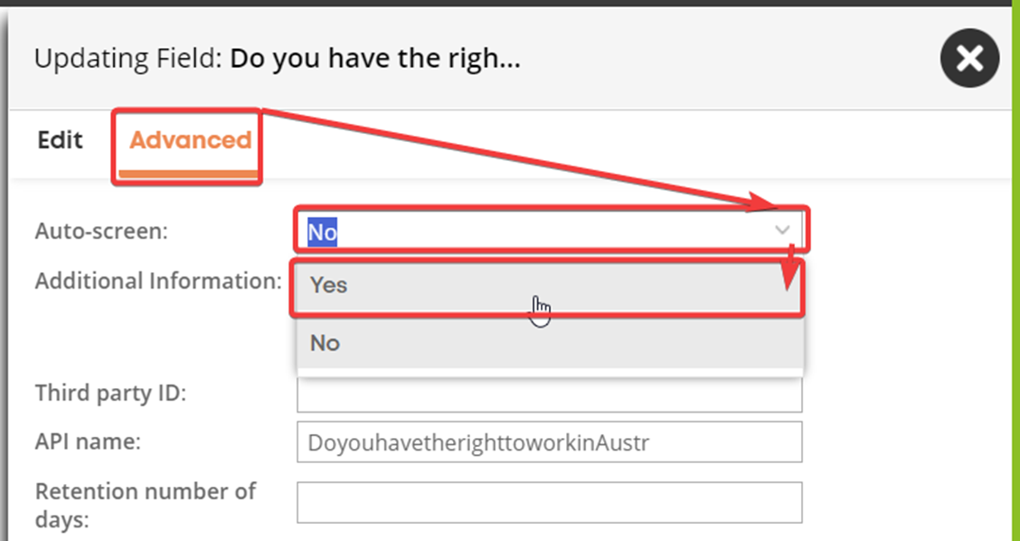The width and height of the screenshot is (1020, 541).
Task: Click the API name label text
Action: click(x=88, y=441)
